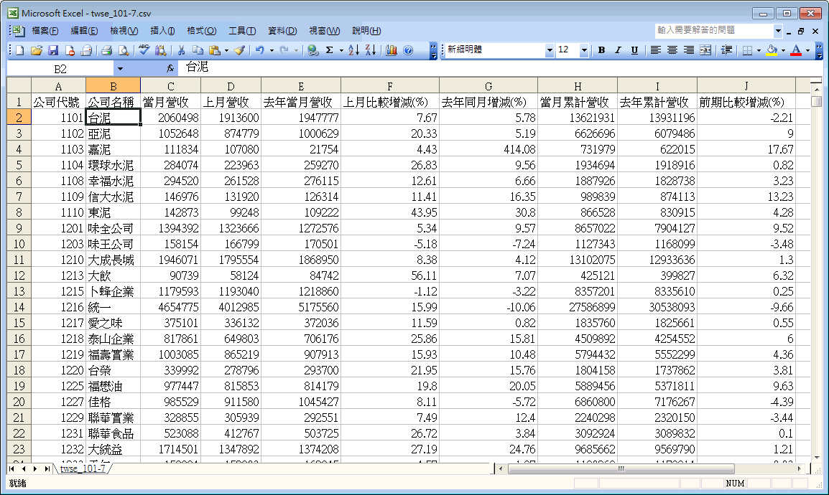Select column J header
This screenshot has height=495, width=829.
point(746,85)
